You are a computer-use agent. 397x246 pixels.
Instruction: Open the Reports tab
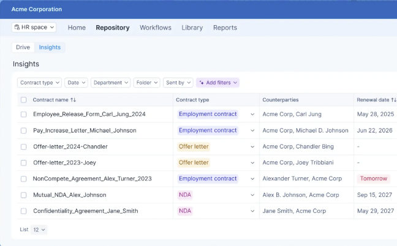[225, 28]
